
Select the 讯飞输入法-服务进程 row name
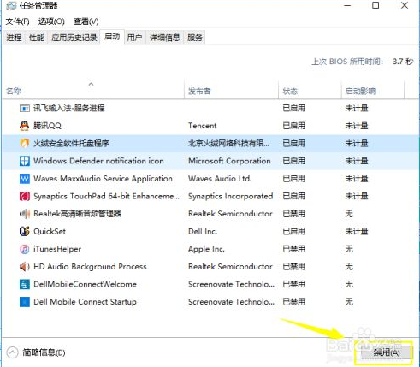click(x=69, y=108)
